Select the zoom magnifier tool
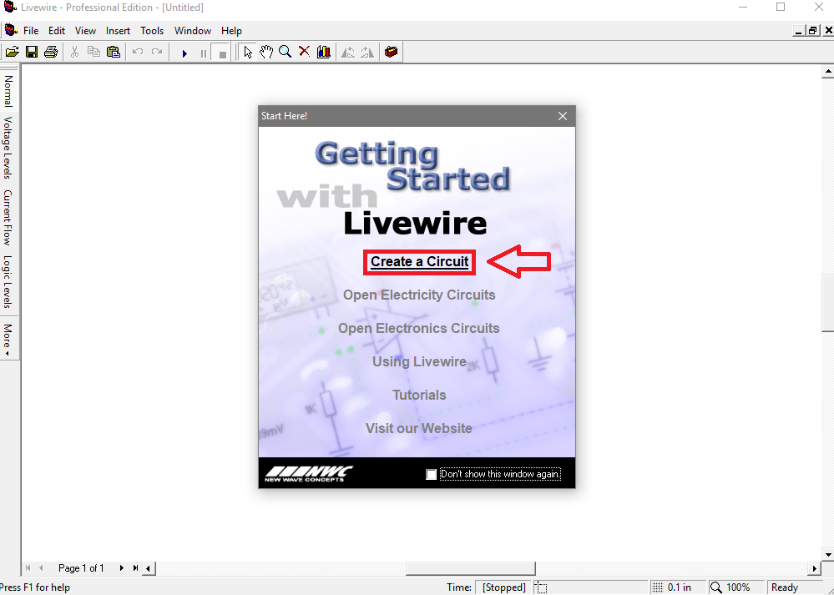This screenshot has width=834, height=595. (x=285, y=51)
